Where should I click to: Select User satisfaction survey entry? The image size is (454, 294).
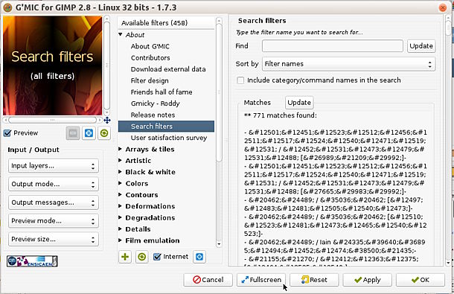click(169, 138)
